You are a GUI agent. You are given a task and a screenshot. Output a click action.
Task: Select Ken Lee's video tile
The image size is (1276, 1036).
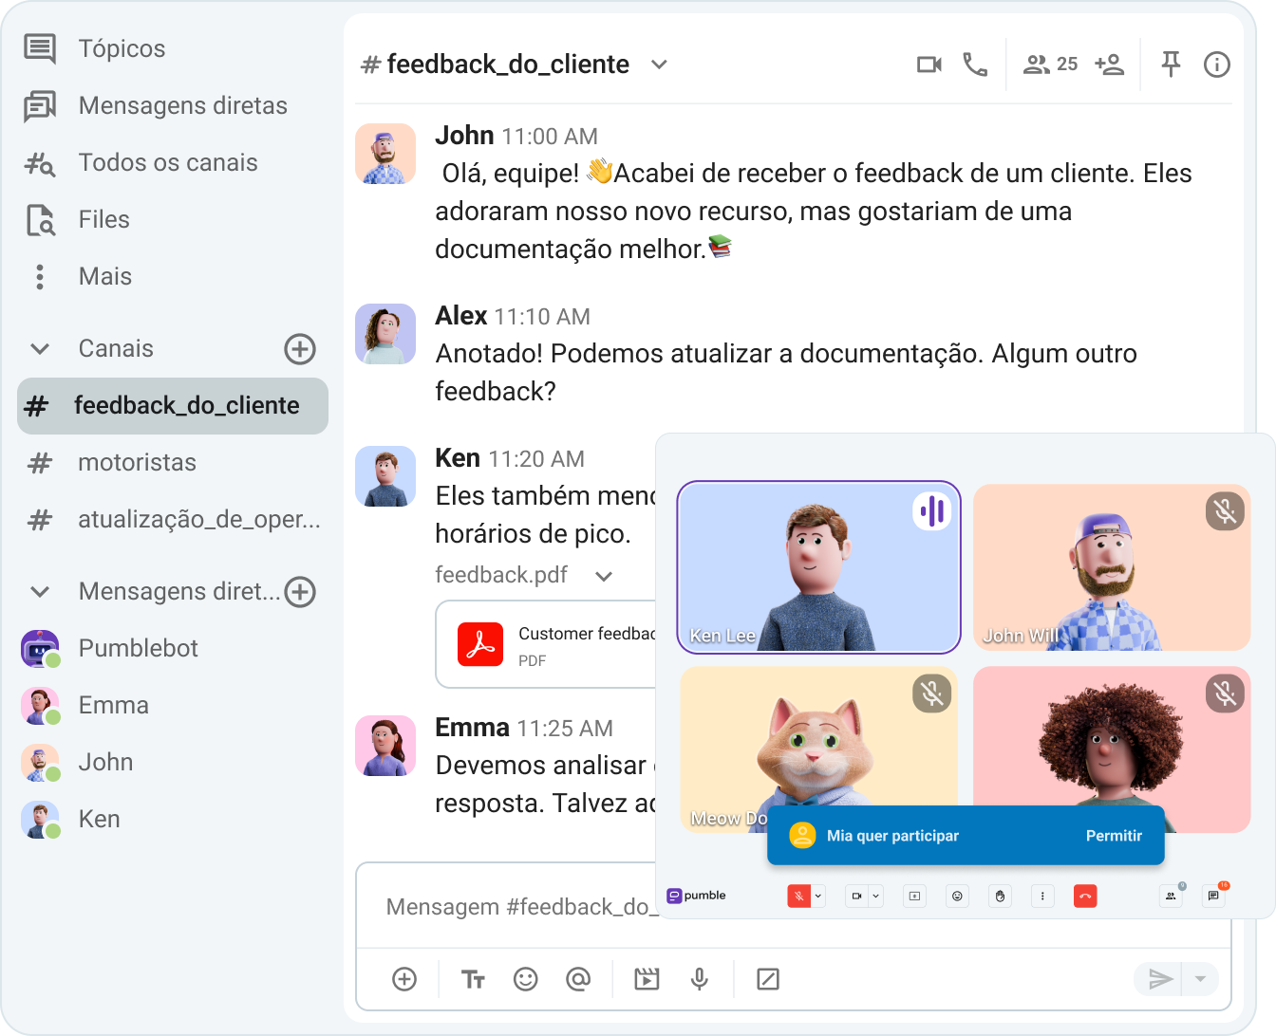(819, 567)
